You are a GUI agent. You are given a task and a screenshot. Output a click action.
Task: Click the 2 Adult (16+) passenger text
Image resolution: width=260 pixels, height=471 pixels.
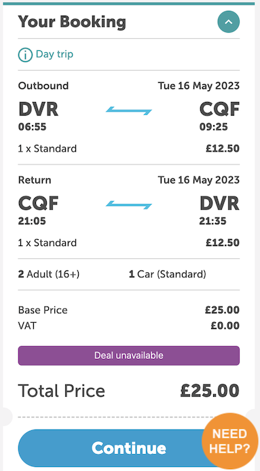[x=49, y=275]
